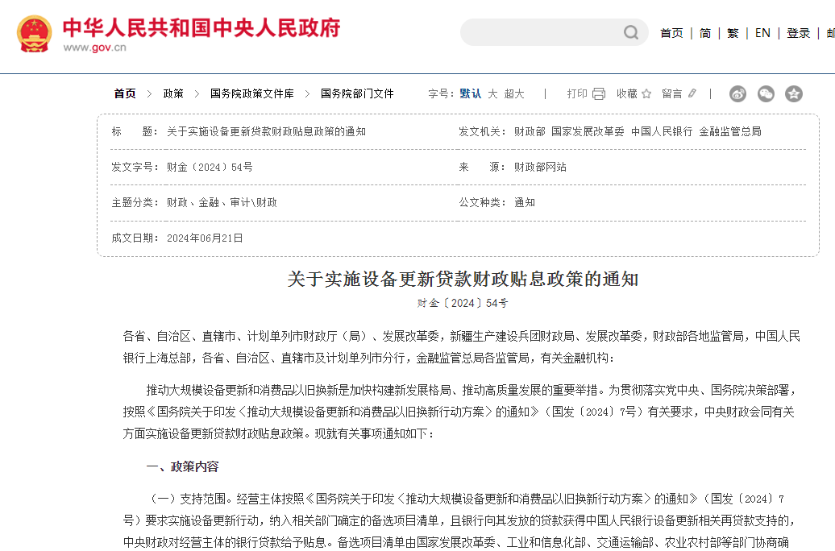The height and width of the screenshot is (551, 835).
Task: Share to Weibo icon
Action: point(737,93)
